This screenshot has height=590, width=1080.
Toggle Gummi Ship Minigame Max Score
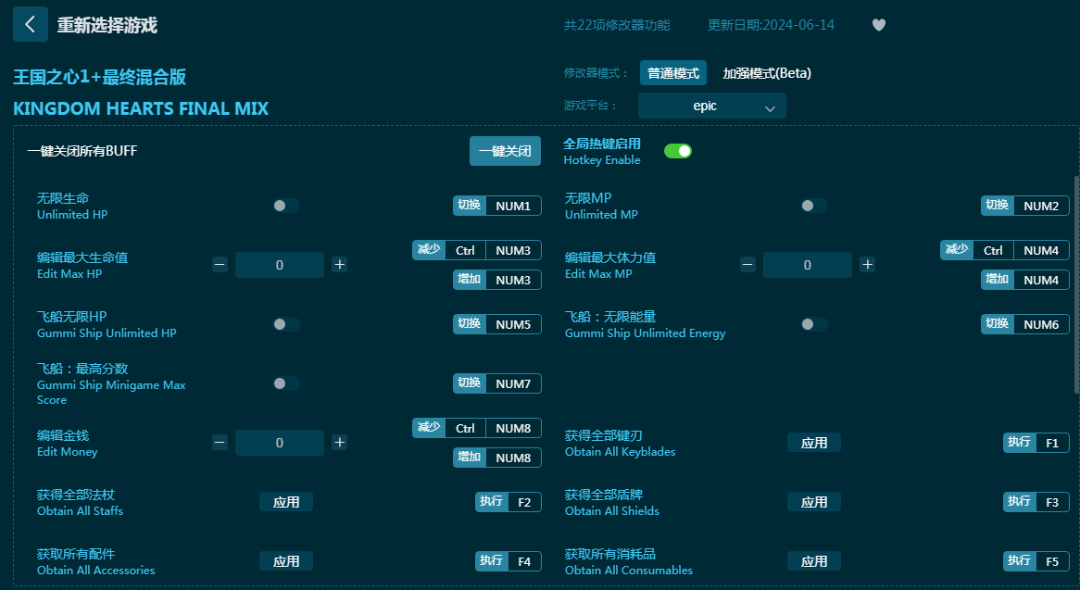286,383
